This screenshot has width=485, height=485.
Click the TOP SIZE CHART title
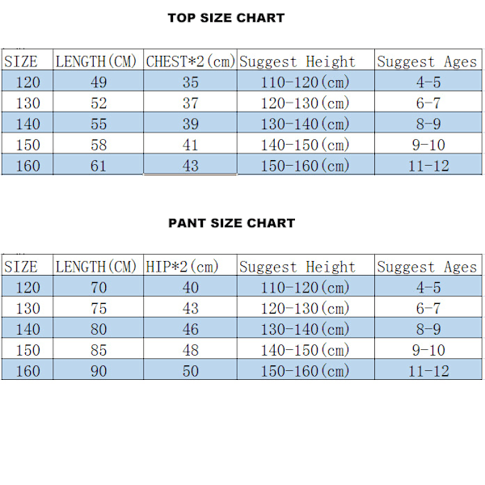tap(226, 18)
